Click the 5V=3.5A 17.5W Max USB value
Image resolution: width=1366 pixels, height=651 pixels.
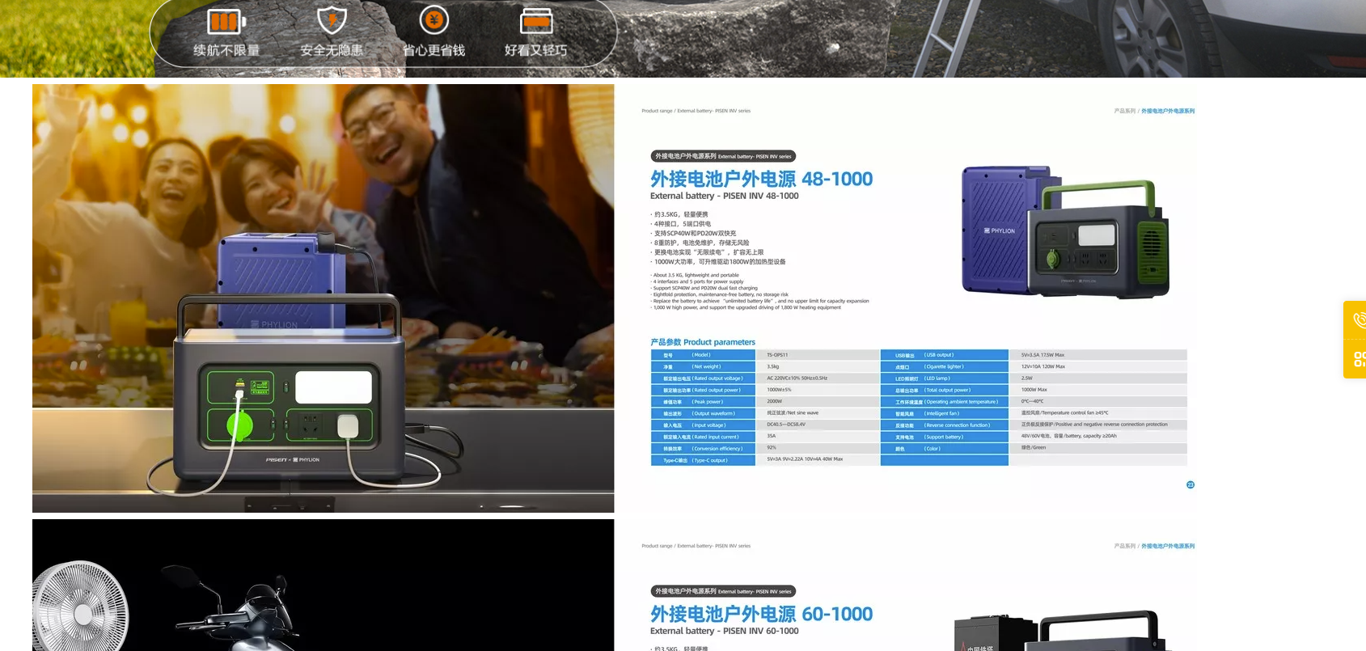tap(1042, 355)
